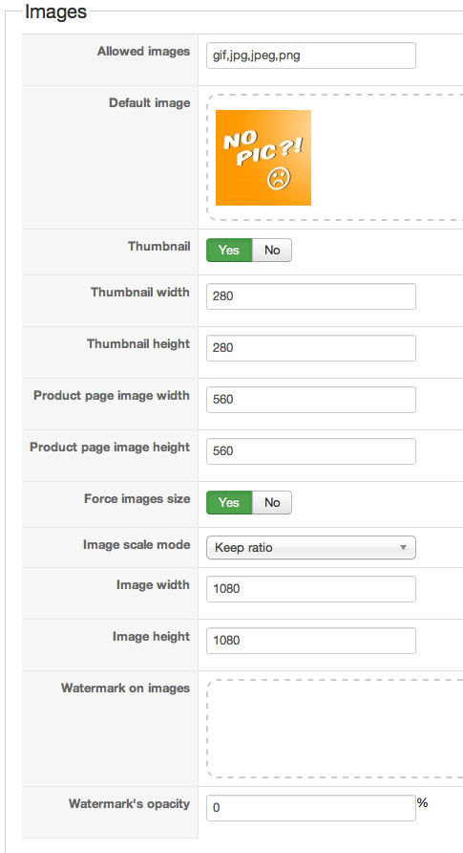463x853 pixels.
Task: Click the Thumbnail width input field
Action: point(311,296)
